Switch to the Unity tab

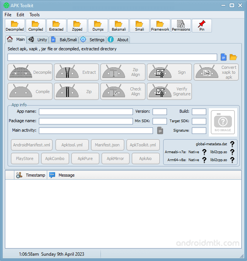38,40
